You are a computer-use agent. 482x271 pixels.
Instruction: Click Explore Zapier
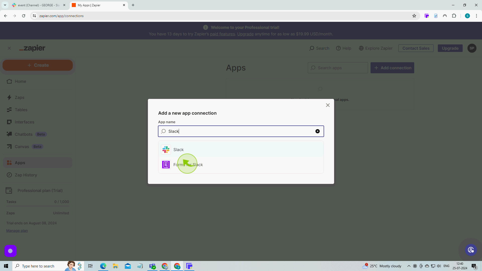pyautogui.click(x=376, y=48)
